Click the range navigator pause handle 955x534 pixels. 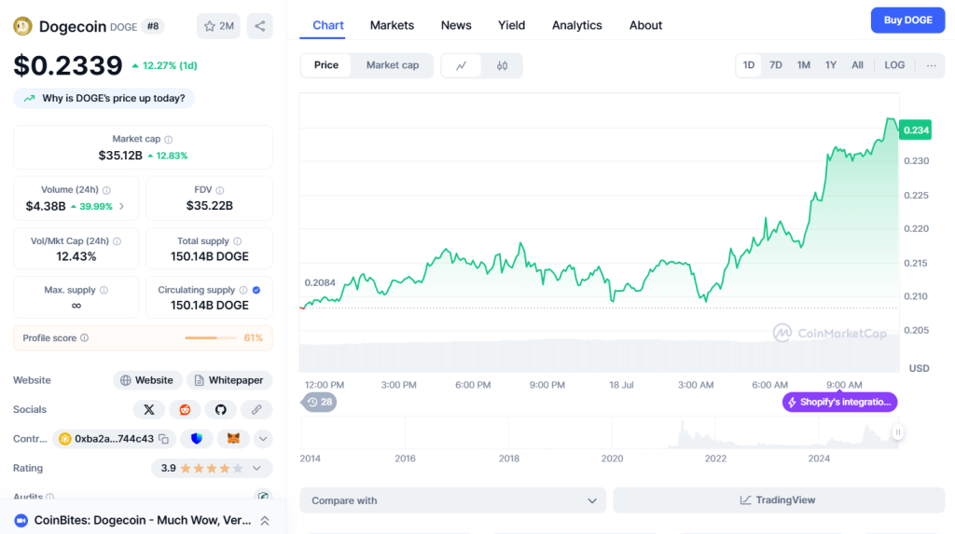click(898, 432)
